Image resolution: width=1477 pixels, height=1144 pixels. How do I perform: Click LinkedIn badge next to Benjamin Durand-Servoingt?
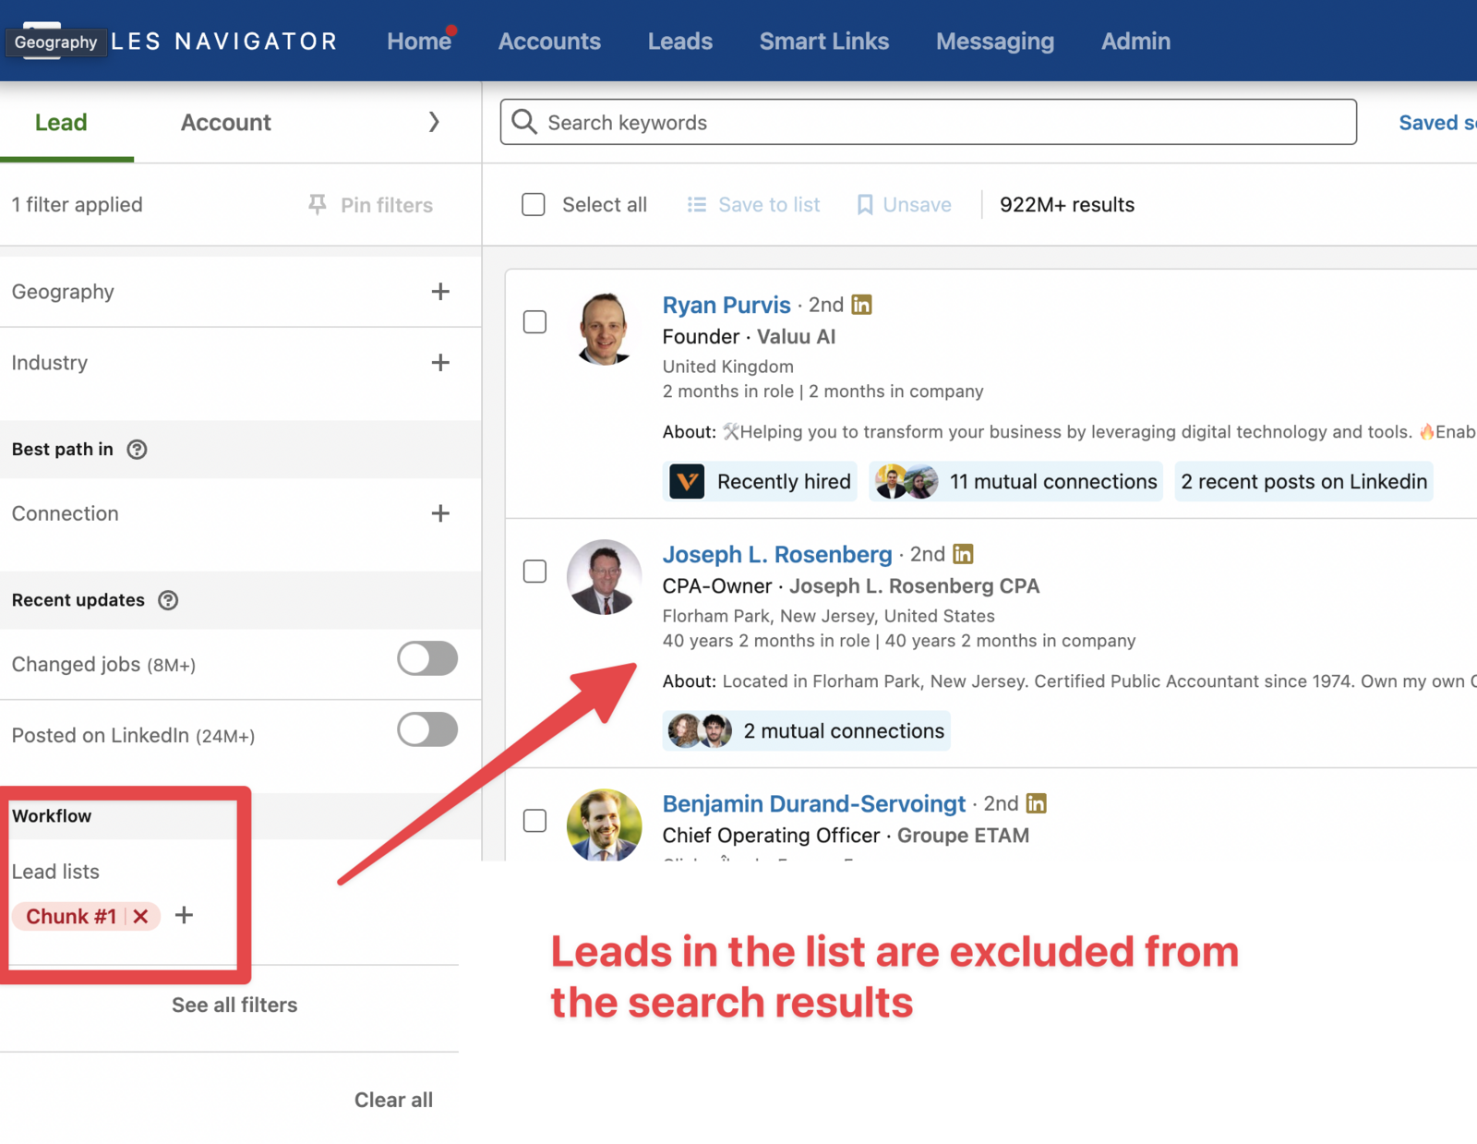(1037, 803)
